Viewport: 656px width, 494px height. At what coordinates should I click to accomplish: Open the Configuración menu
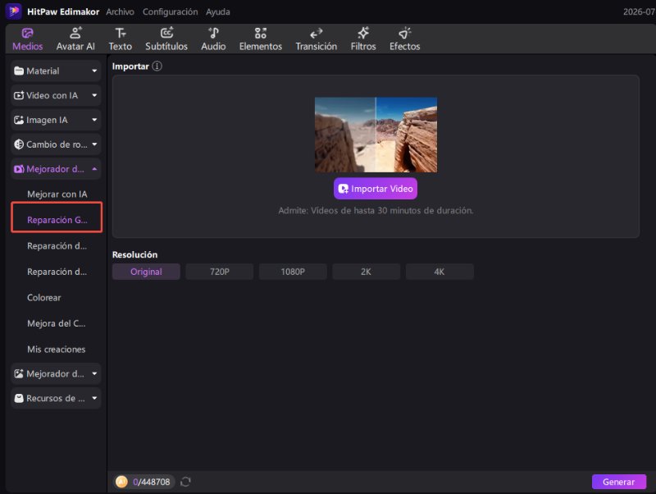click(x=171, y=11)
